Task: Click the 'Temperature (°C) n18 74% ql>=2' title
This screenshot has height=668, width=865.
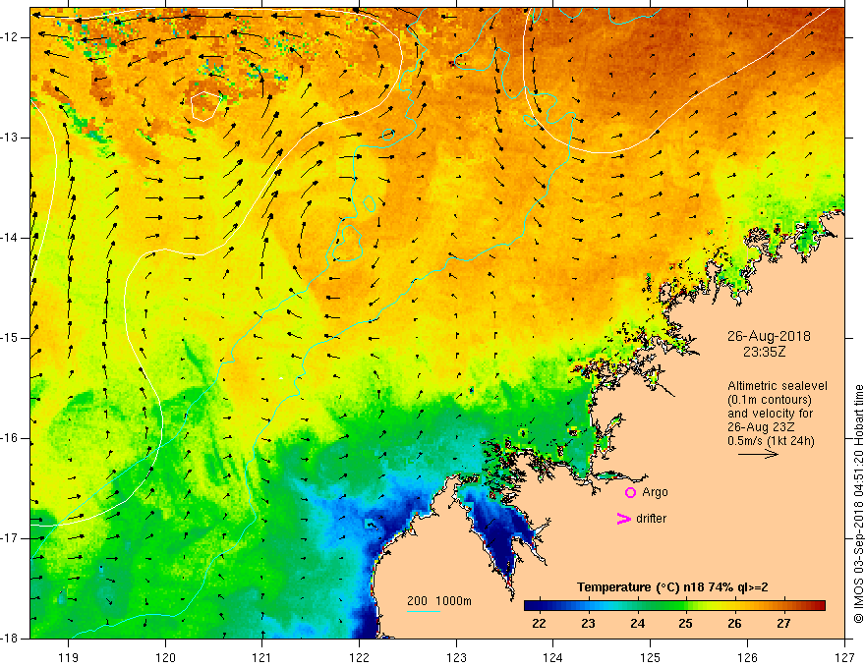Action: click(672, 587)
